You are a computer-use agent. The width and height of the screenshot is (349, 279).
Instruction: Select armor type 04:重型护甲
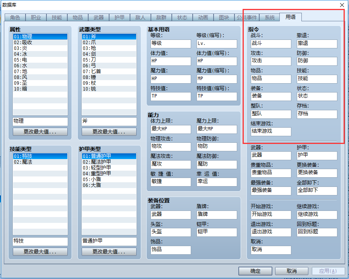[109, 173]
